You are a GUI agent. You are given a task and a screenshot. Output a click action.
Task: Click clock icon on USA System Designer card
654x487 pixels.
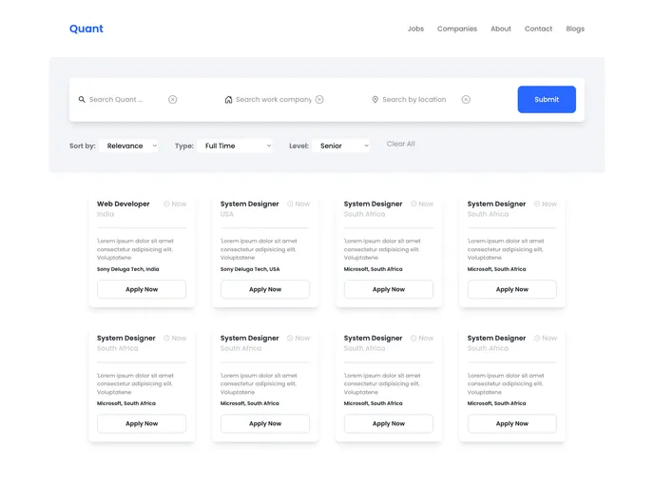click(290, 204)
